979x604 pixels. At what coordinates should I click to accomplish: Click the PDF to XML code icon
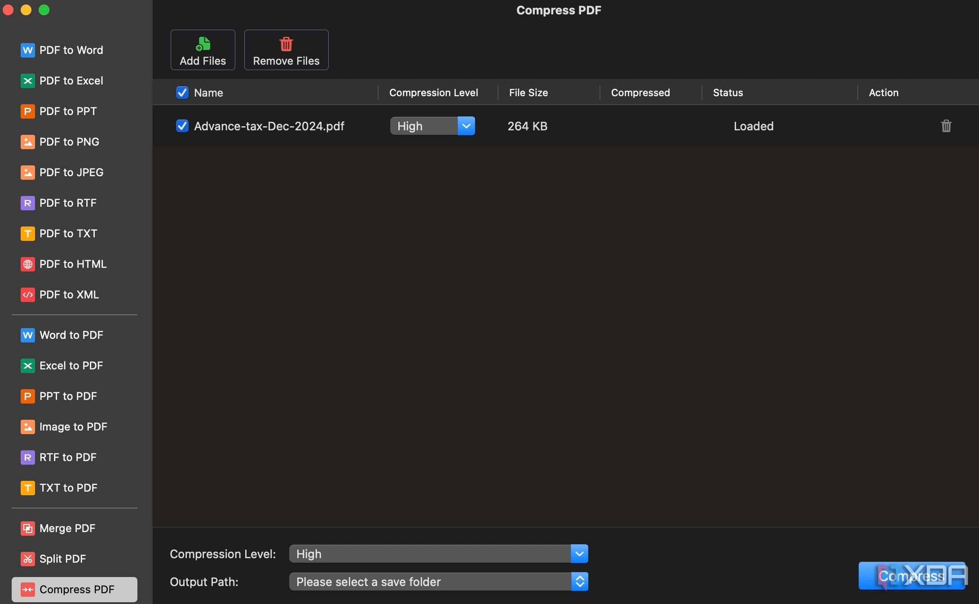[x=28, y=294]
